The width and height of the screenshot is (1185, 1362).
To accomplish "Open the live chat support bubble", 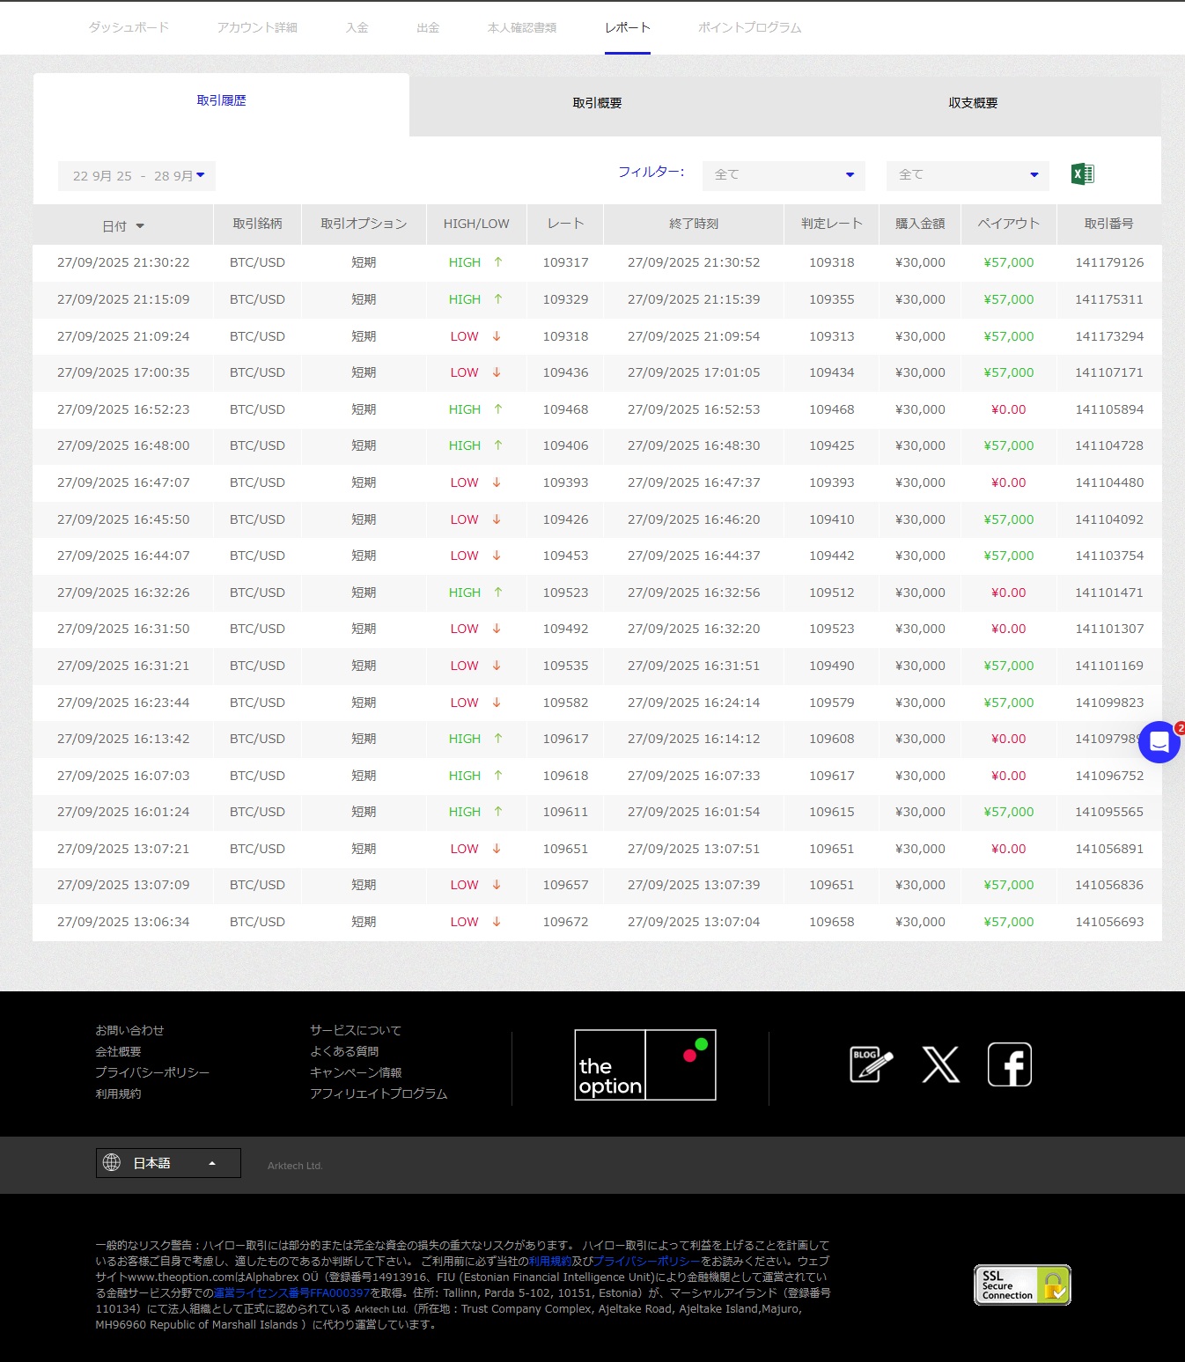I will pyautogui.click(x=1159, y=742).
